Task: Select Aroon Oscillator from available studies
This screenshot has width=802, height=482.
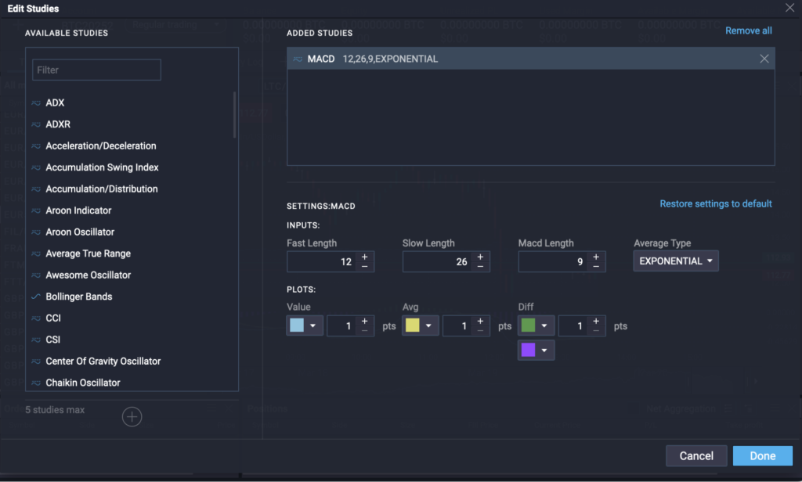Action: pyautogui.click(x=80, y=232)
